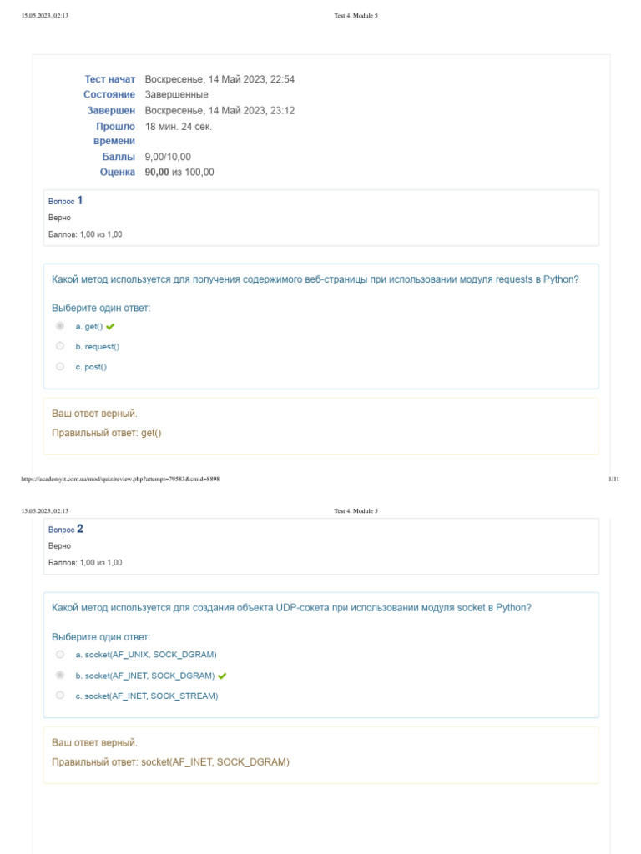Select the radio button for request()

click(x=60, y=346)
